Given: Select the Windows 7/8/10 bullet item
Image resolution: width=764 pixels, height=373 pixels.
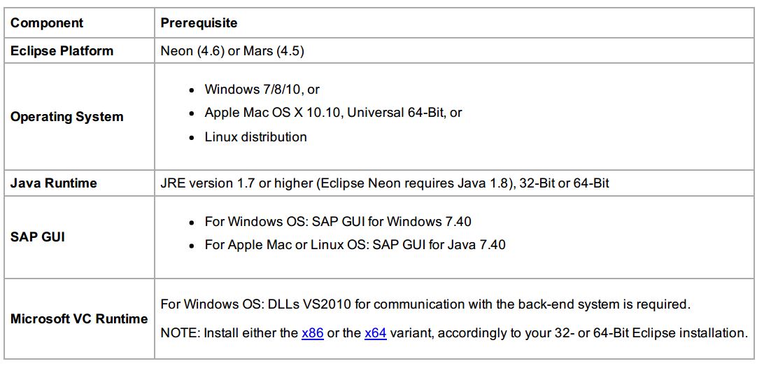Looking at the screenshot, I should tap(262, 90).
